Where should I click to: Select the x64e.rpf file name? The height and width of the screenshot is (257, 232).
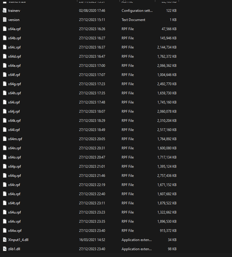coord(14,66)
